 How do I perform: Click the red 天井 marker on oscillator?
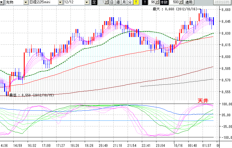tap(203, 101)
